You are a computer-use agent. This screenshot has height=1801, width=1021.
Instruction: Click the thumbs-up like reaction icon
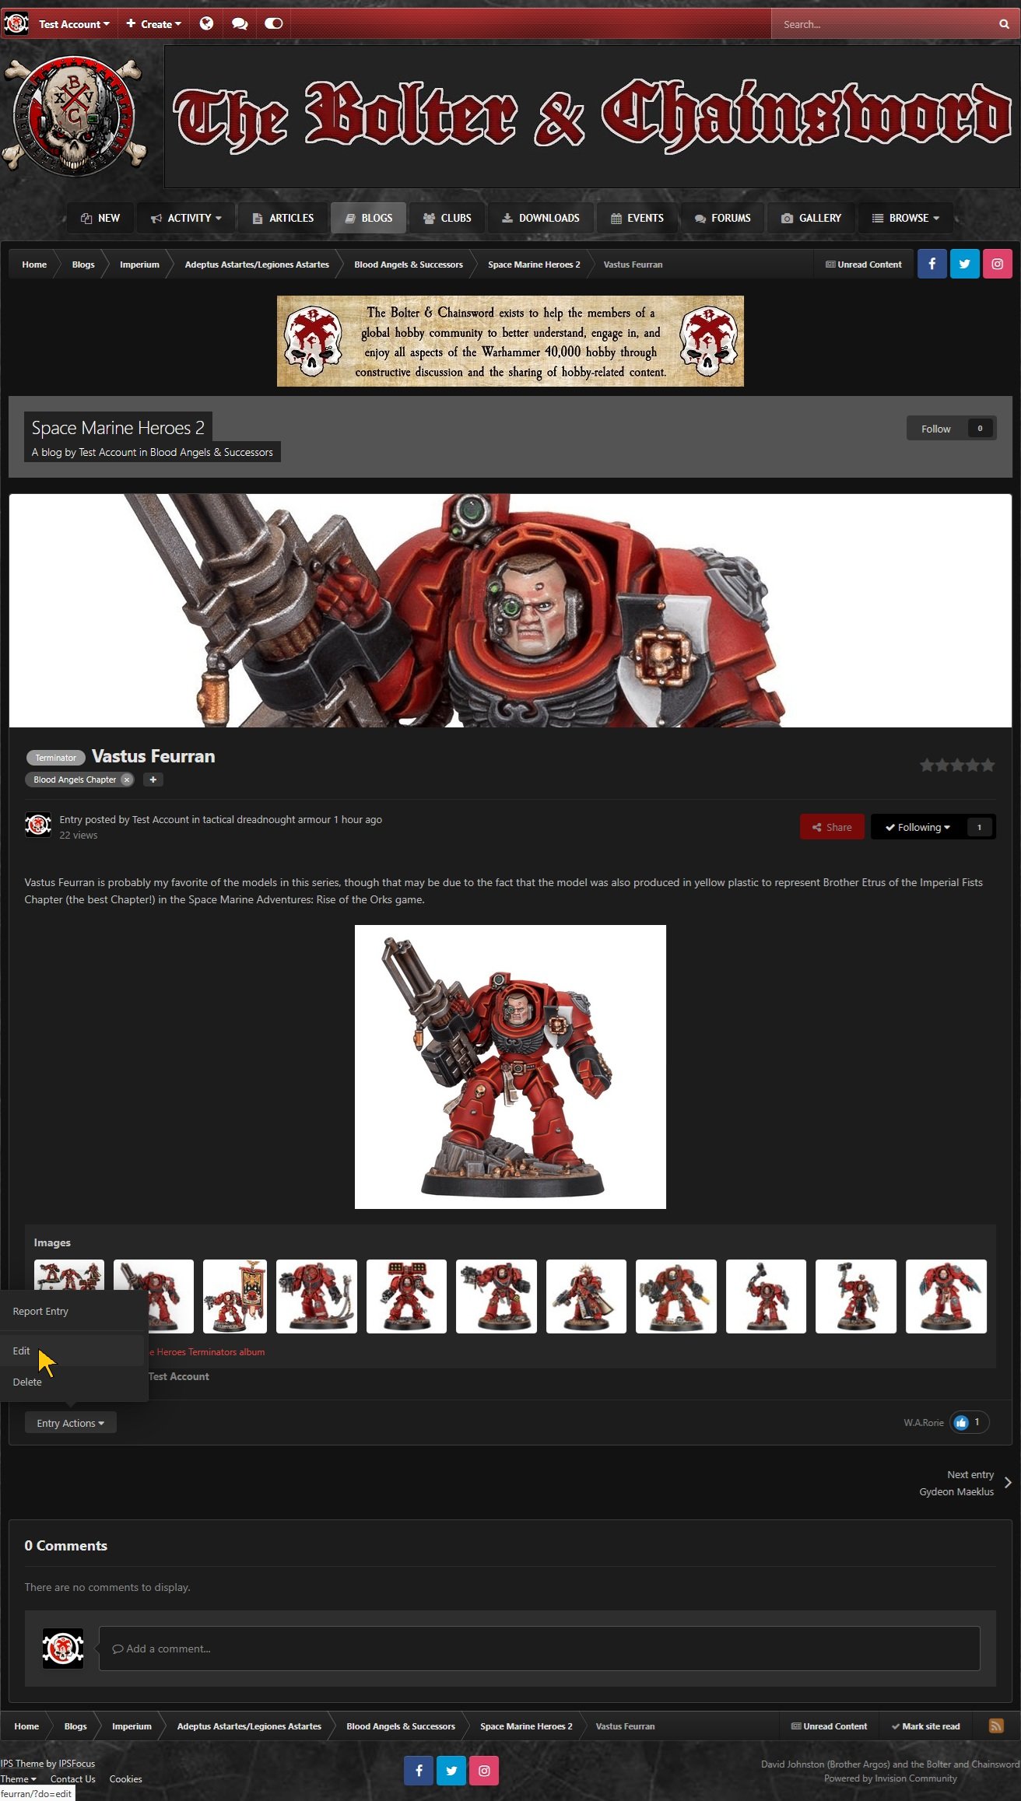961,1423
